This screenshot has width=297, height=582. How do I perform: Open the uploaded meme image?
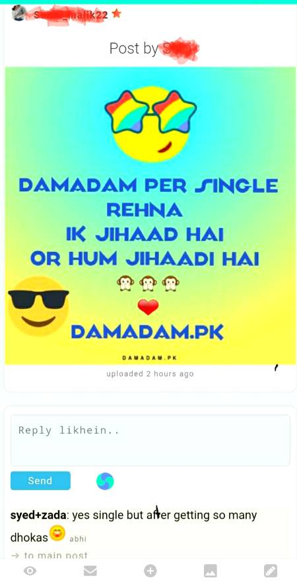click(x=150, y=216)
